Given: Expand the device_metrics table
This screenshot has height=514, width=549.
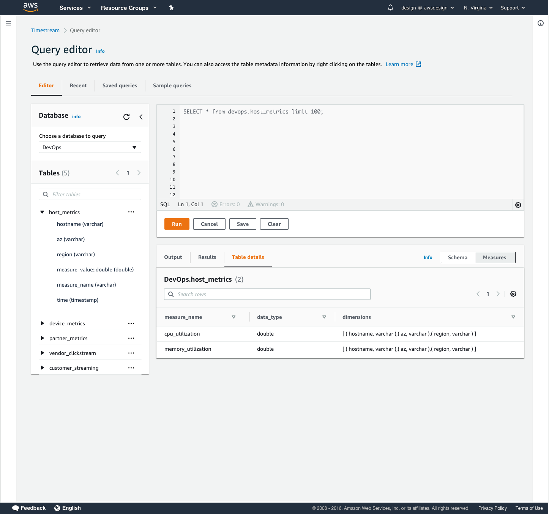Looking at the screenshot, I should (x=42, y=323).
